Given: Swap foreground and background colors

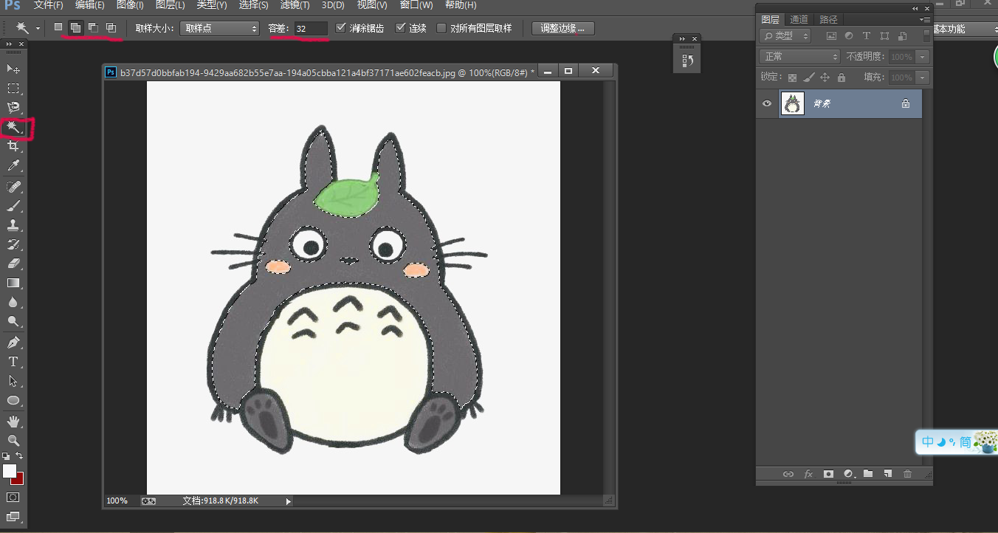Looking at the screenshot, I should [x=20, y=456].
